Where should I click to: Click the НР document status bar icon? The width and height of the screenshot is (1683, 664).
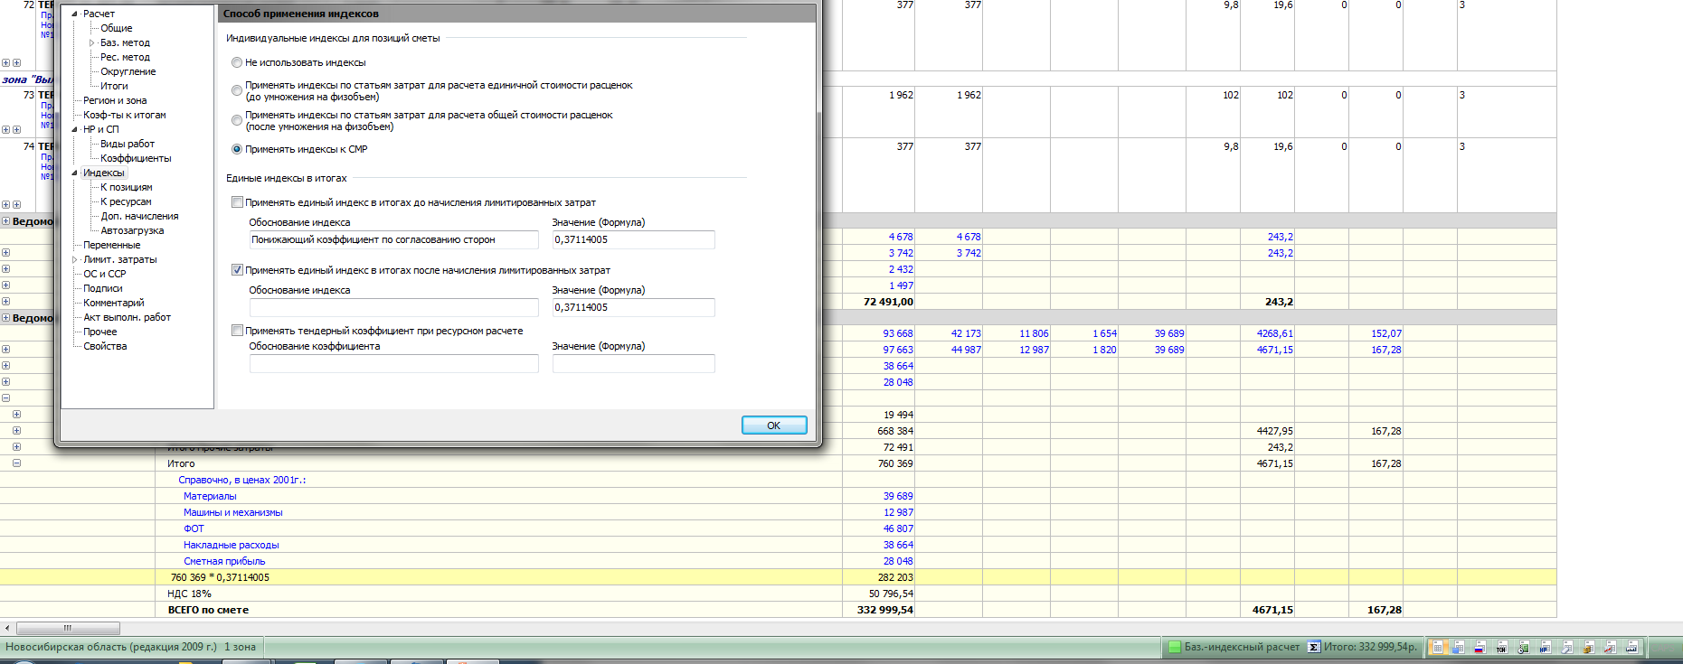[1546, 647]
